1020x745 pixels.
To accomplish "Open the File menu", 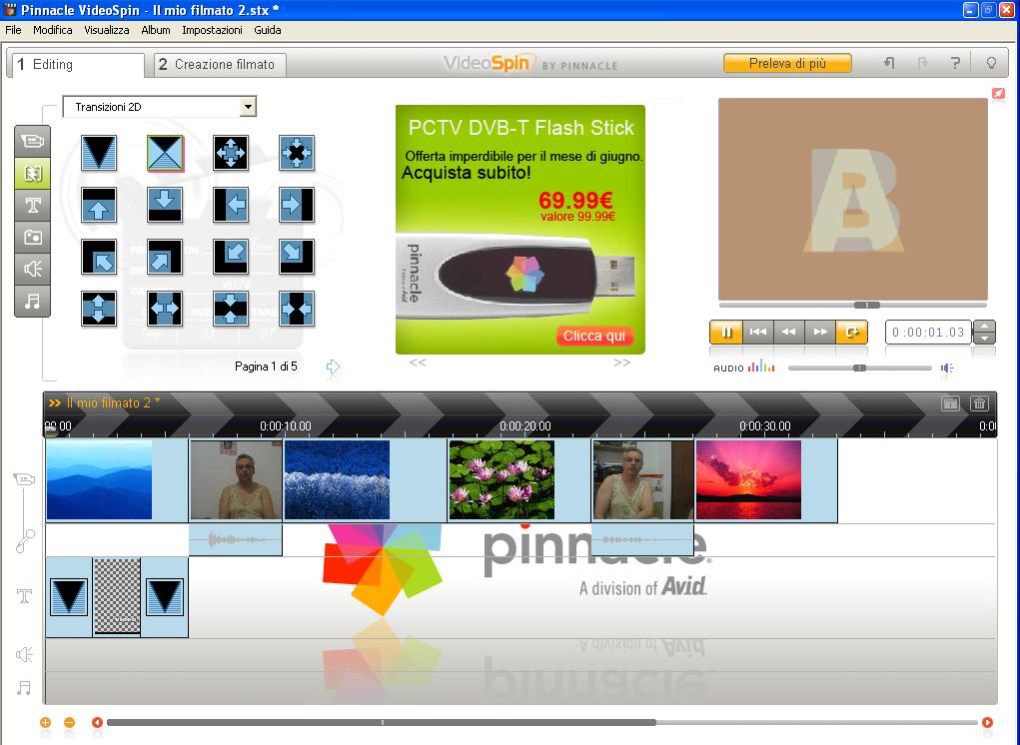I will click(13, 30).
